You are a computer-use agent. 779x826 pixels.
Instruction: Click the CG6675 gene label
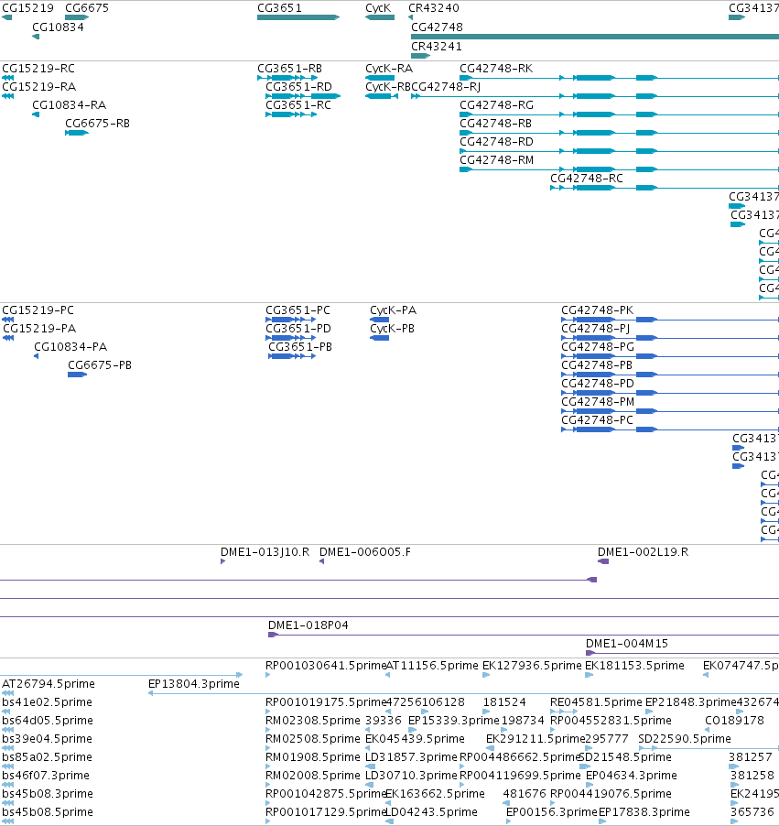(x=87, y=8)
